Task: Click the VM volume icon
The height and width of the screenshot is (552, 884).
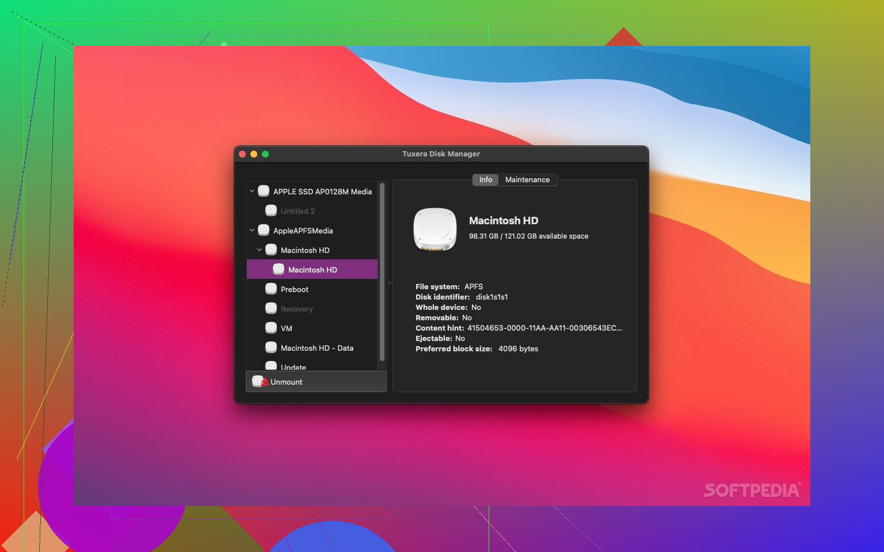Action: [271, 328]
